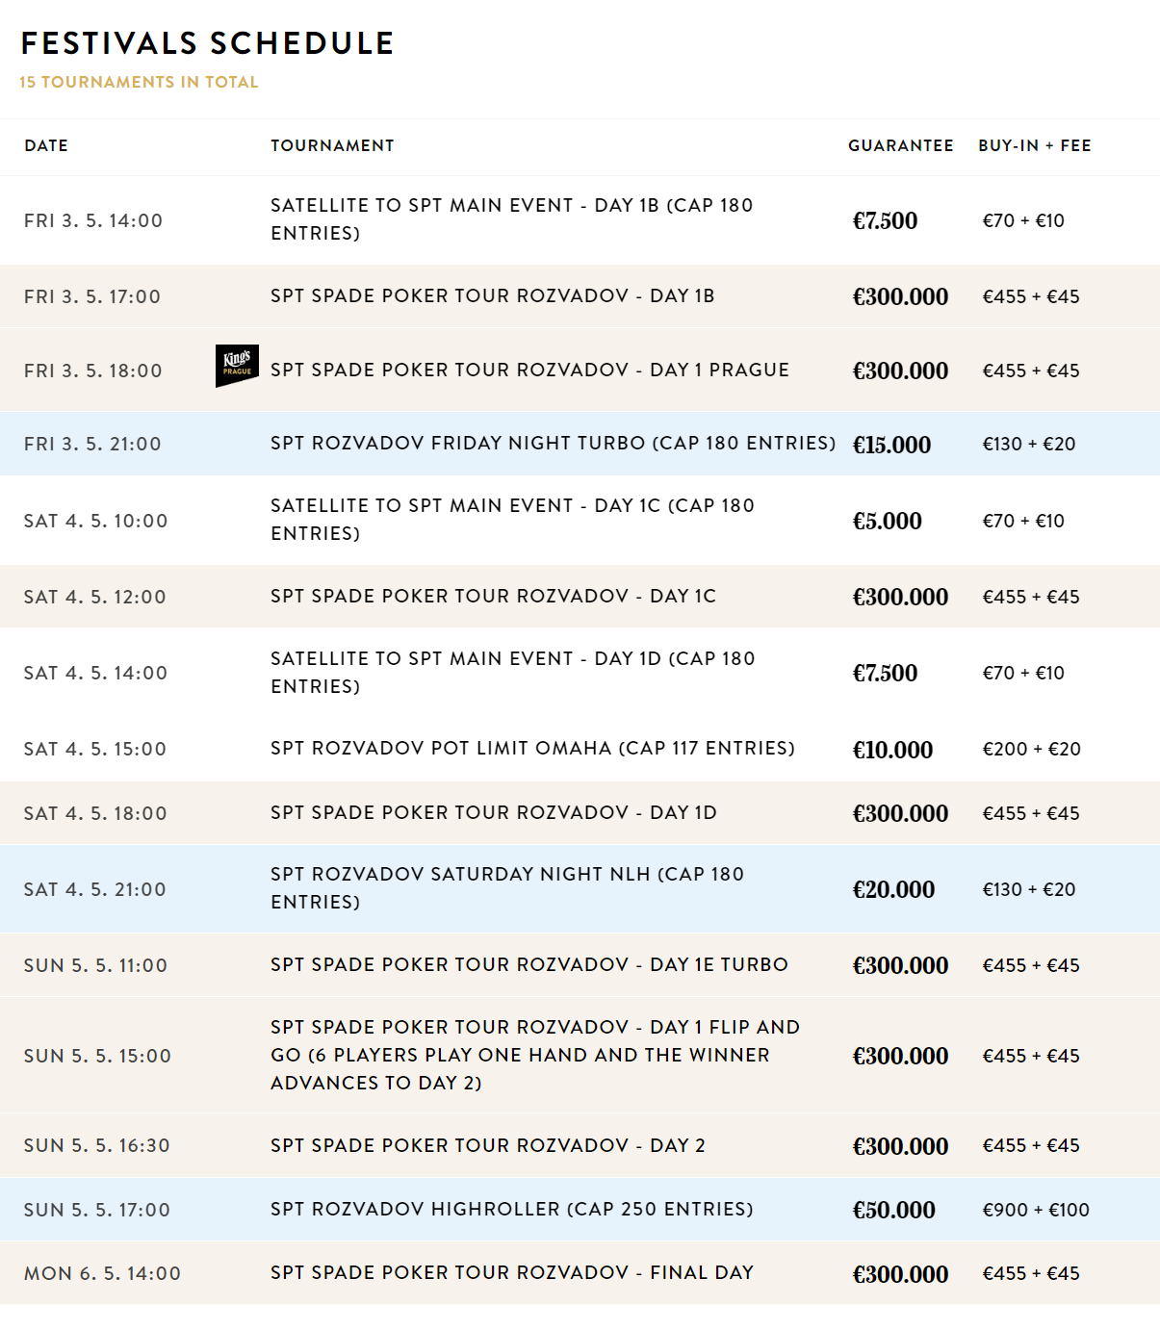Open Satellite to SPT Main Event Day 1D
The image size is (1160, 1330).
point(512,673)
